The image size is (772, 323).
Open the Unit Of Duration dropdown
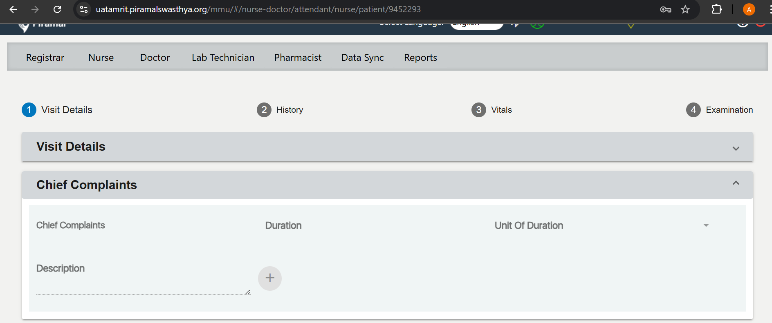click(601, 226)
